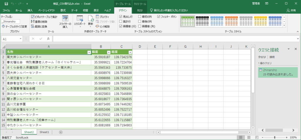This screenshot has height=140, width=301.
Task: Click テーブルのサイズ変更
Action: coord(14,26)
